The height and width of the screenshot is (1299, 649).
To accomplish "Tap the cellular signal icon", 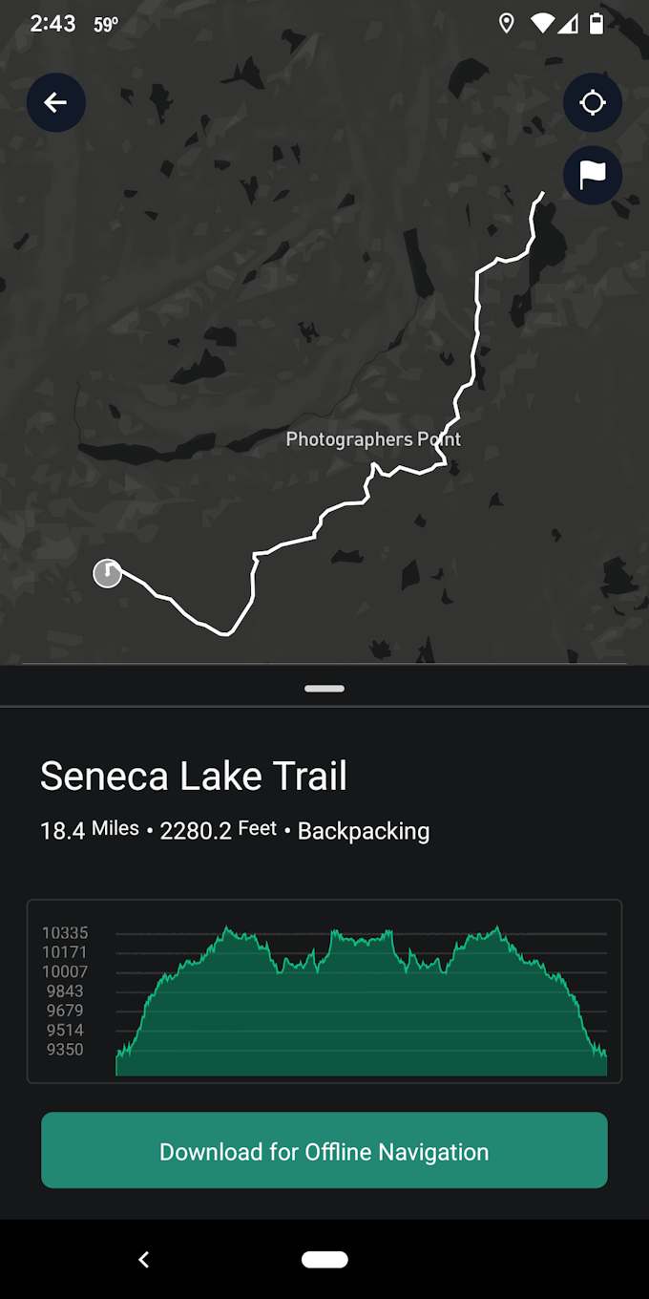I will point(569,24).
